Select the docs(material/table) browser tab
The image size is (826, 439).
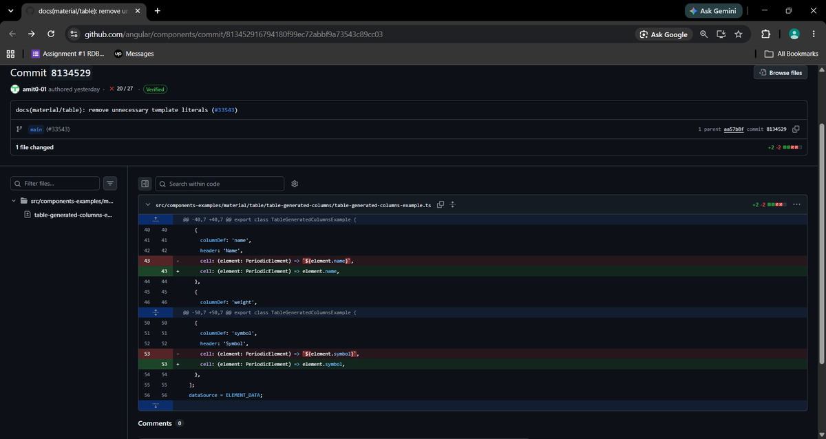83,12
